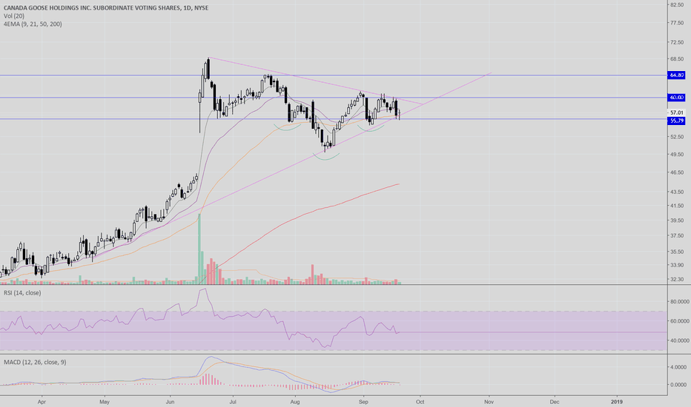Click the May date on time axis
Image resolution: width=691 pixels, height=407 pixels.
tap(105, 402)
